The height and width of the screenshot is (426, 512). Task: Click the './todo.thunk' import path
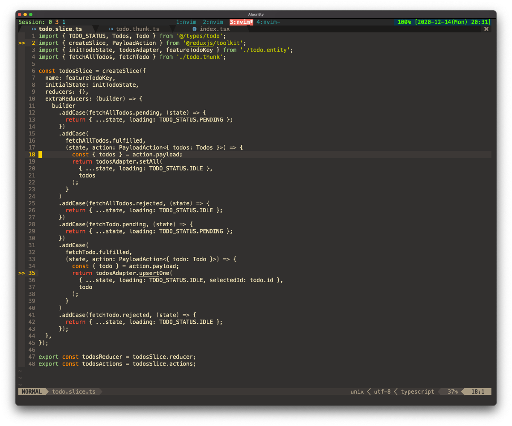[199, 57]
